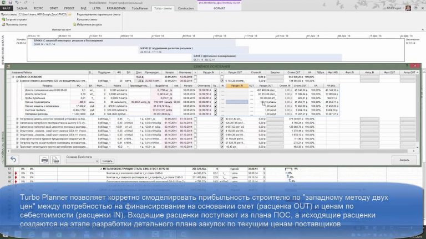Switch to the РЕСУРС ribbon tab
Image resolution: width=426 pixels, height=239 pixels.
39,8
